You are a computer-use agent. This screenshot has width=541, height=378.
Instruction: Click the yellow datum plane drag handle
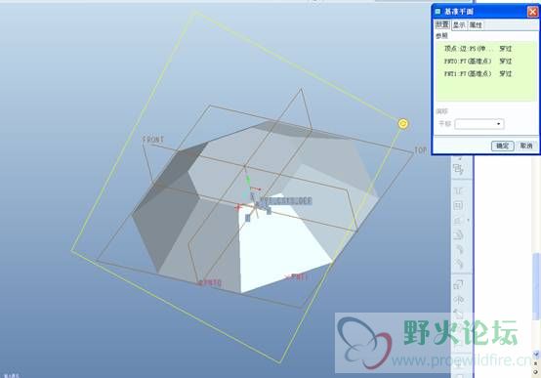(x=402, y=124)
